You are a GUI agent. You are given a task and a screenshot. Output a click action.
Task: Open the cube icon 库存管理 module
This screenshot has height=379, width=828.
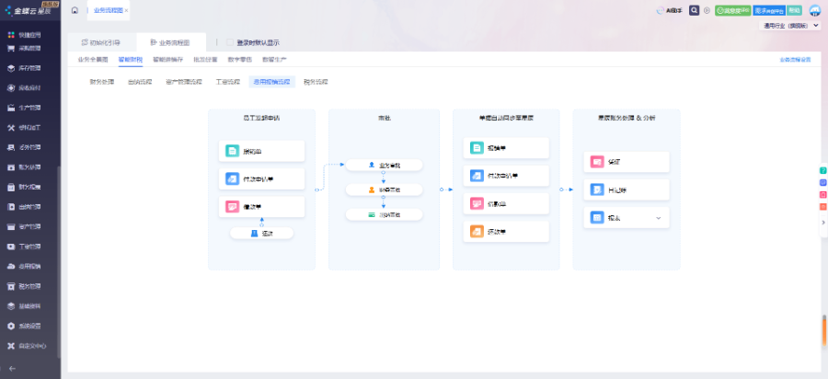[11, 68]
